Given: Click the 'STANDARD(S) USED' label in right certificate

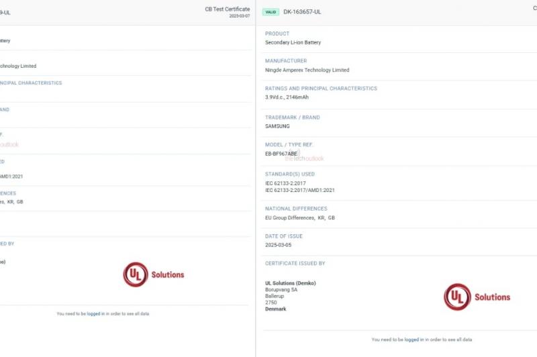Looking at the screenshot, I should (x=290, y=174).
